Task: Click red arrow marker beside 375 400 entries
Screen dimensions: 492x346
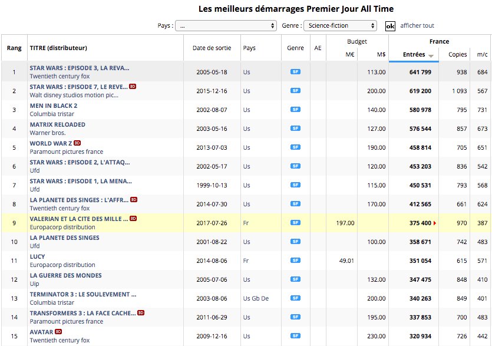Action: 435,223
